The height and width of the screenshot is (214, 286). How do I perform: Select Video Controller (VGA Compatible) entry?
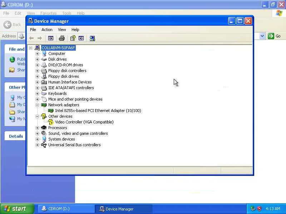(x=84, y=122)
